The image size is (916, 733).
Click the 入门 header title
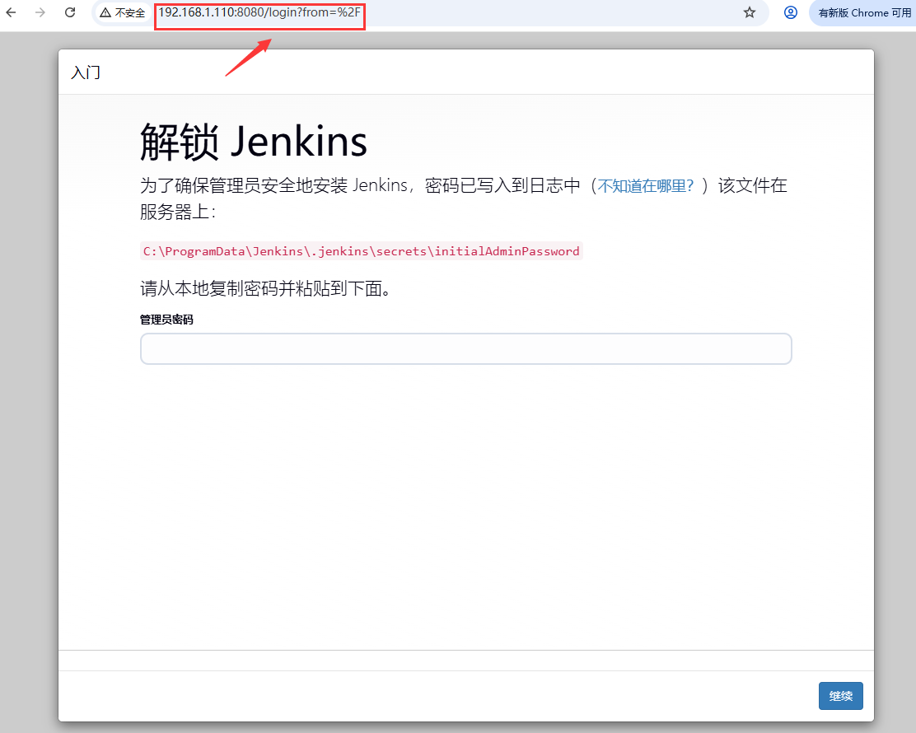pos(86,72)
